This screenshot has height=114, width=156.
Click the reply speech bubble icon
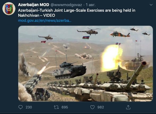click(20, 107)
